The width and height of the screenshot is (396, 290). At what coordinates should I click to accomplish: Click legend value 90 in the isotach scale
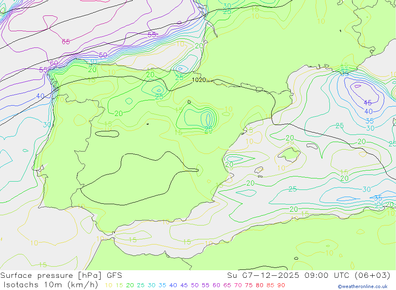click(x=281, y=285)
